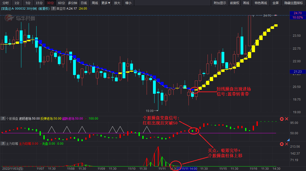Open help for the 个股操盘 indicator
This screenshot has width=306, height=171.
[x=3, y=118]
